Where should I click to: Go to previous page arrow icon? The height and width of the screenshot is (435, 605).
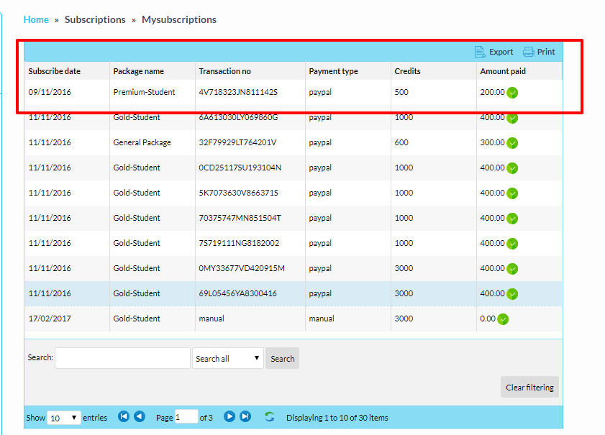tap(140, 417)
